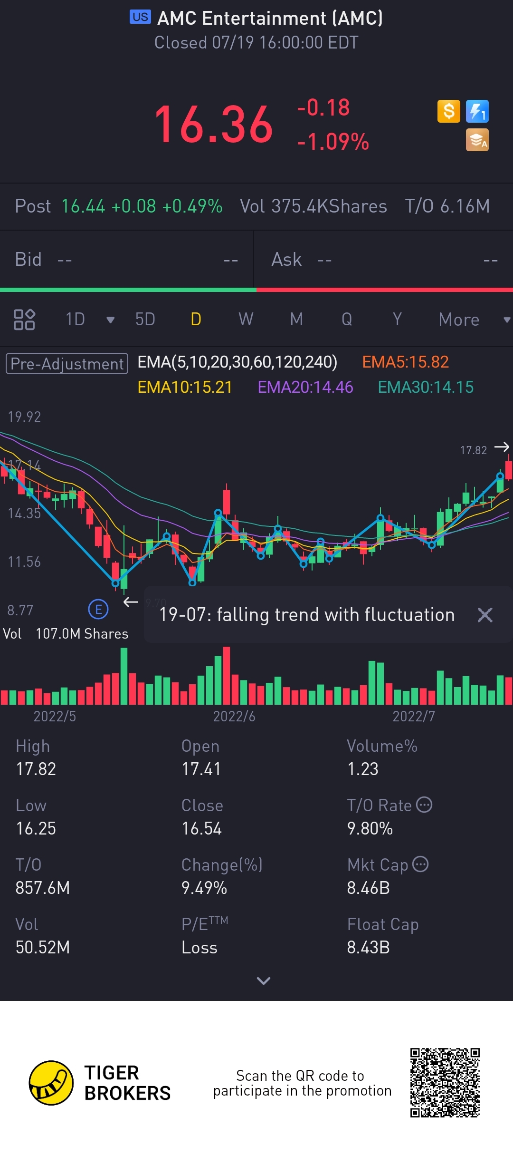
Task: Tap the Vol 375.4KShares text
Action: [313, 206]
